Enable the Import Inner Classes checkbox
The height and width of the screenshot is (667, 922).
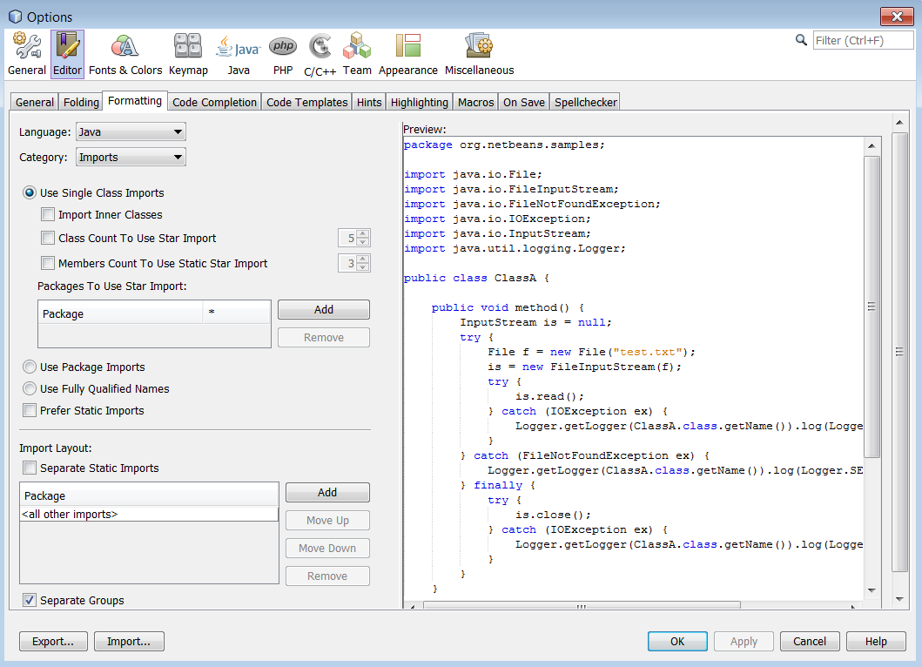pos(48,214)
